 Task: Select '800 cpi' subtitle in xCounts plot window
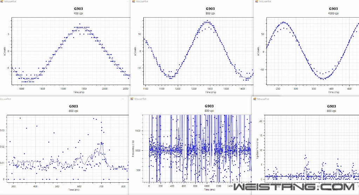pos(210,13)
